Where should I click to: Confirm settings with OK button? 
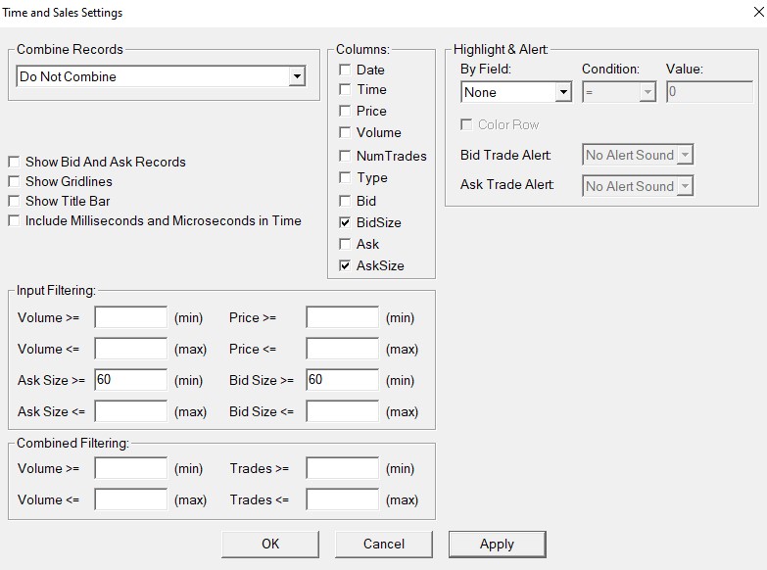270,545
